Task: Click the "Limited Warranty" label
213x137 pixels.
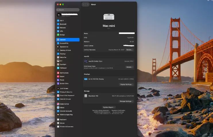Action: point(90,50)
